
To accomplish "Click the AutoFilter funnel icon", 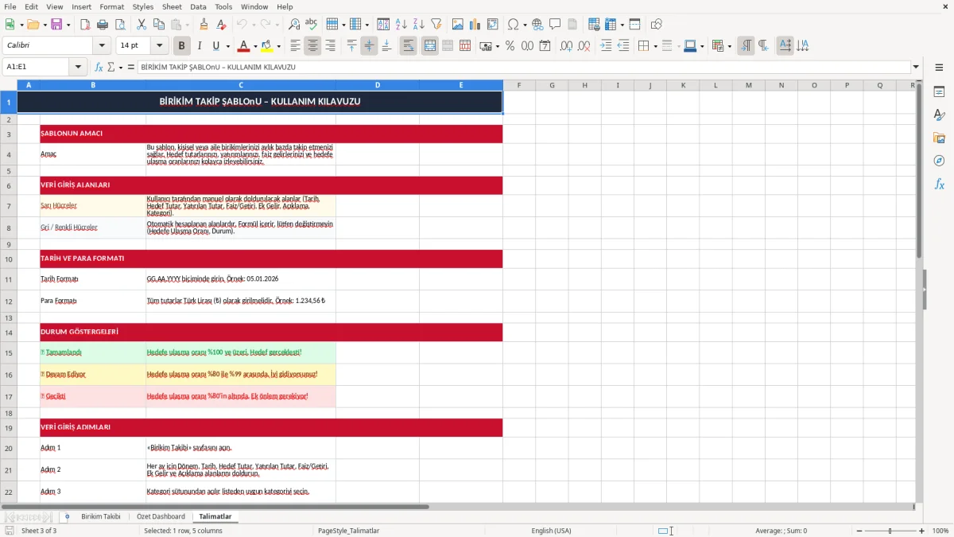I will coord(436,25).
